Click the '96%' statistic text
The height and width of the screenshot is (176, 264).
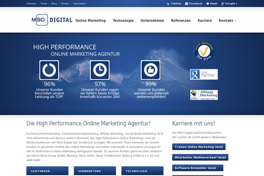(x=49, y=84)
